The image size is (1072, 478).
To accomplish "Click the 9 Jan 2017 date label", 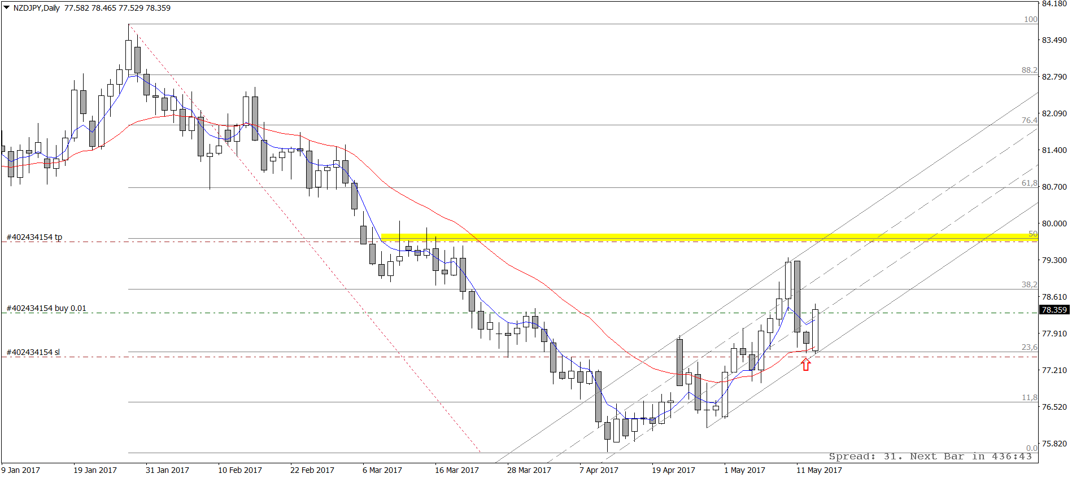I will point(21,470).
